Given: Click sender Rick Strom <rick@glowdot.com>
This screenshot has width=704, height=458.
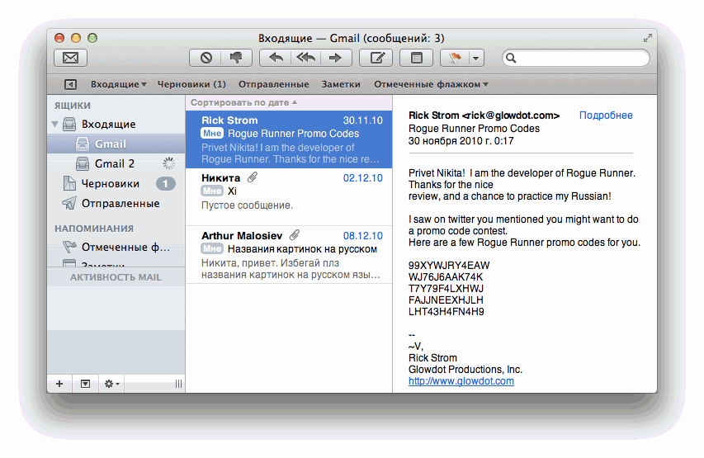Looking at the screenshot, I should tap(484, 116).
